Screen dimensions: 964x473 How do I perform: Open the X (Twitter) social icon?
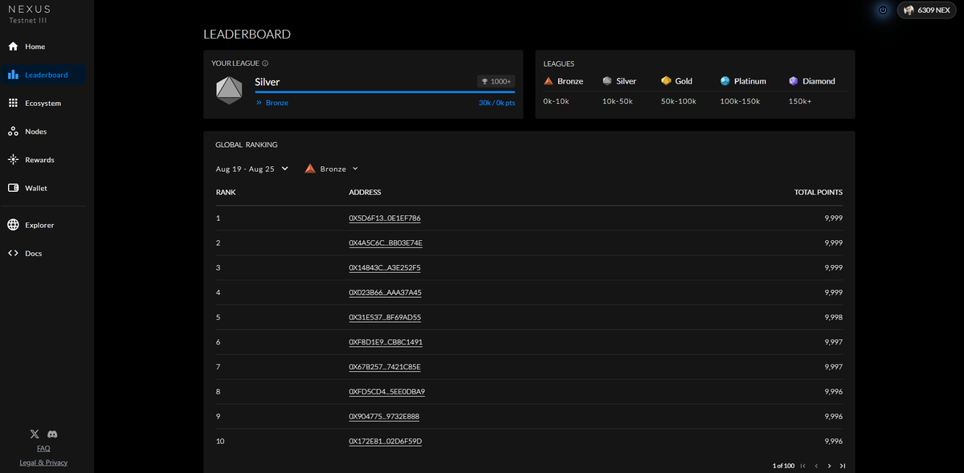[x=34, y=434]
